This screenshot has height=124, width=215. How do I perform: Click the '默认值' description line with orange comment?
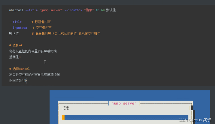(55, 33)
